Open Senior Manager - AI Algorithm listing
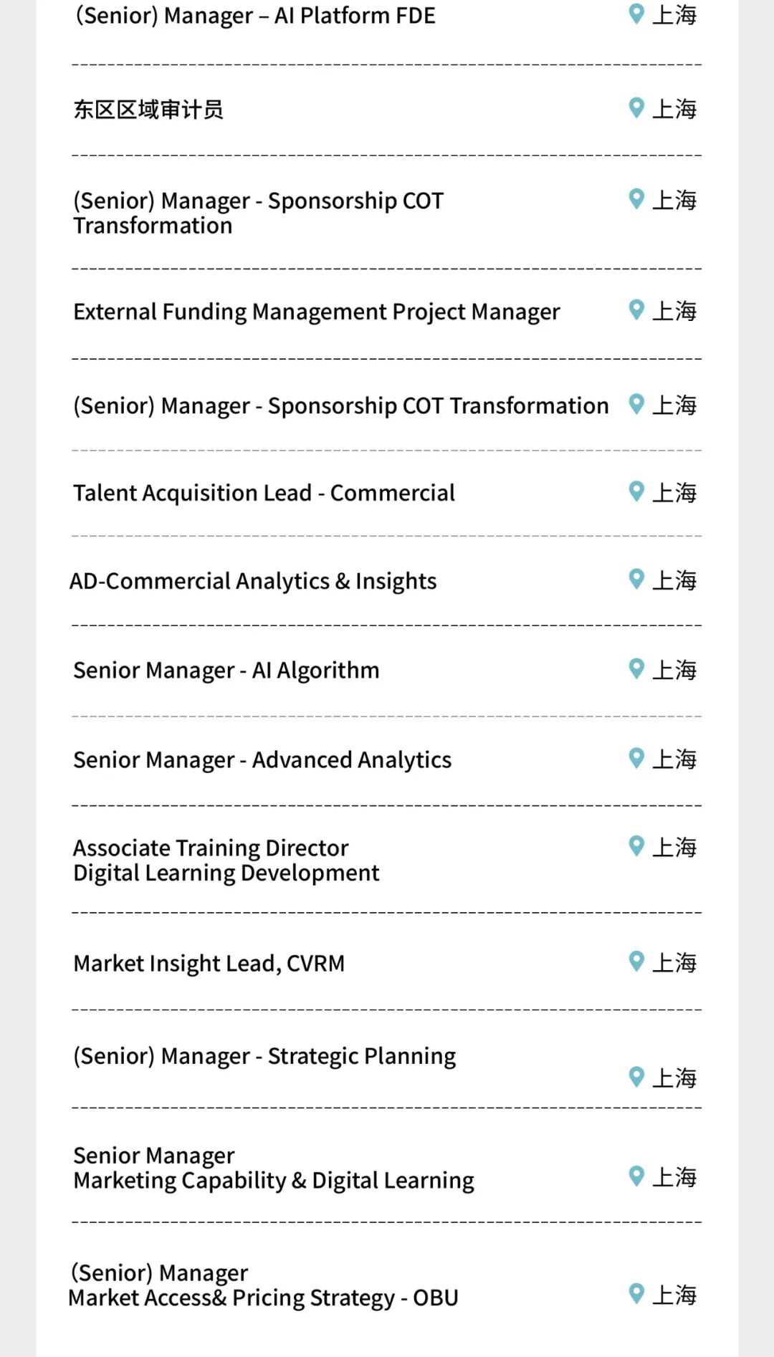 pos(226,671)
